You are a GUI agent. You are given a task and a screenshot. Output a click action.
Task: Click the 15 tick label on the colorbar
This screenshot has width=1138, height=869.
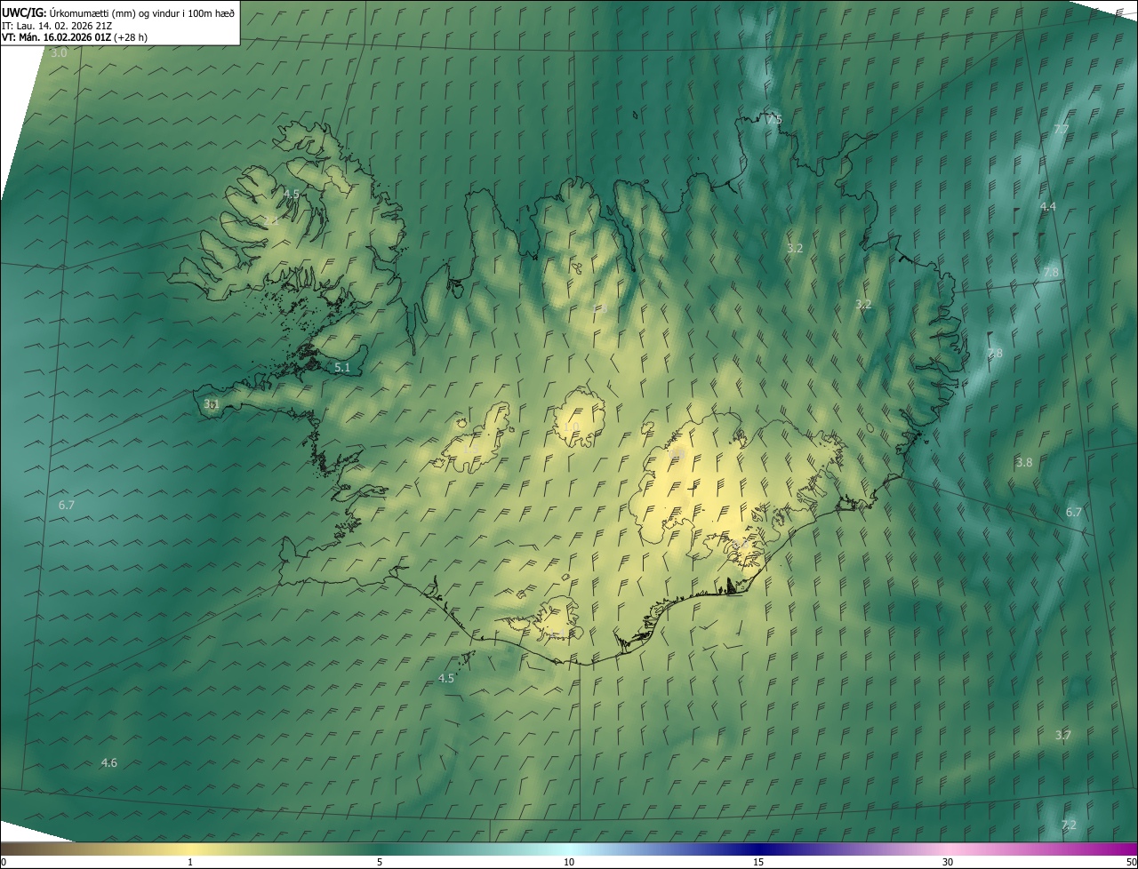[758, 862]
